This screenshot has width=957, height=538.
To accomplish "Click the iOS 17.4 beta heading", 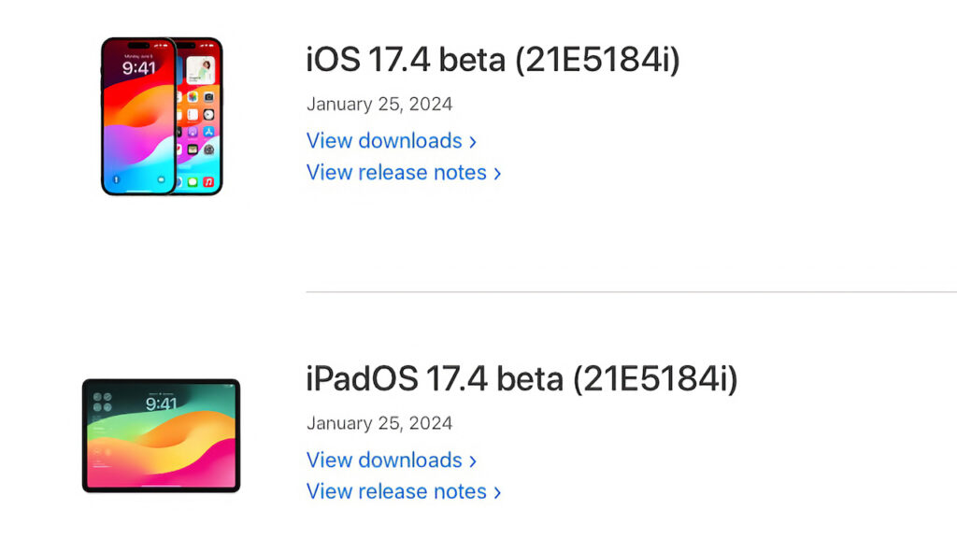I will (x=493, y=59).
